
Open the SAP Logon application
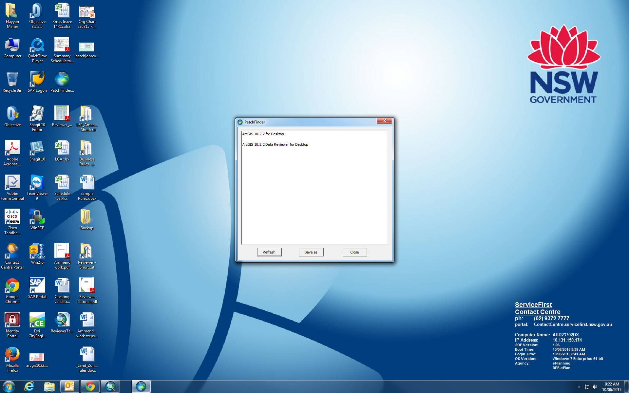click(x=37, y=80)
